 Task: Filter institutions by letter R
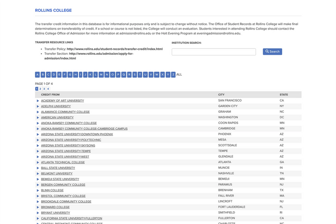point(129,74)
